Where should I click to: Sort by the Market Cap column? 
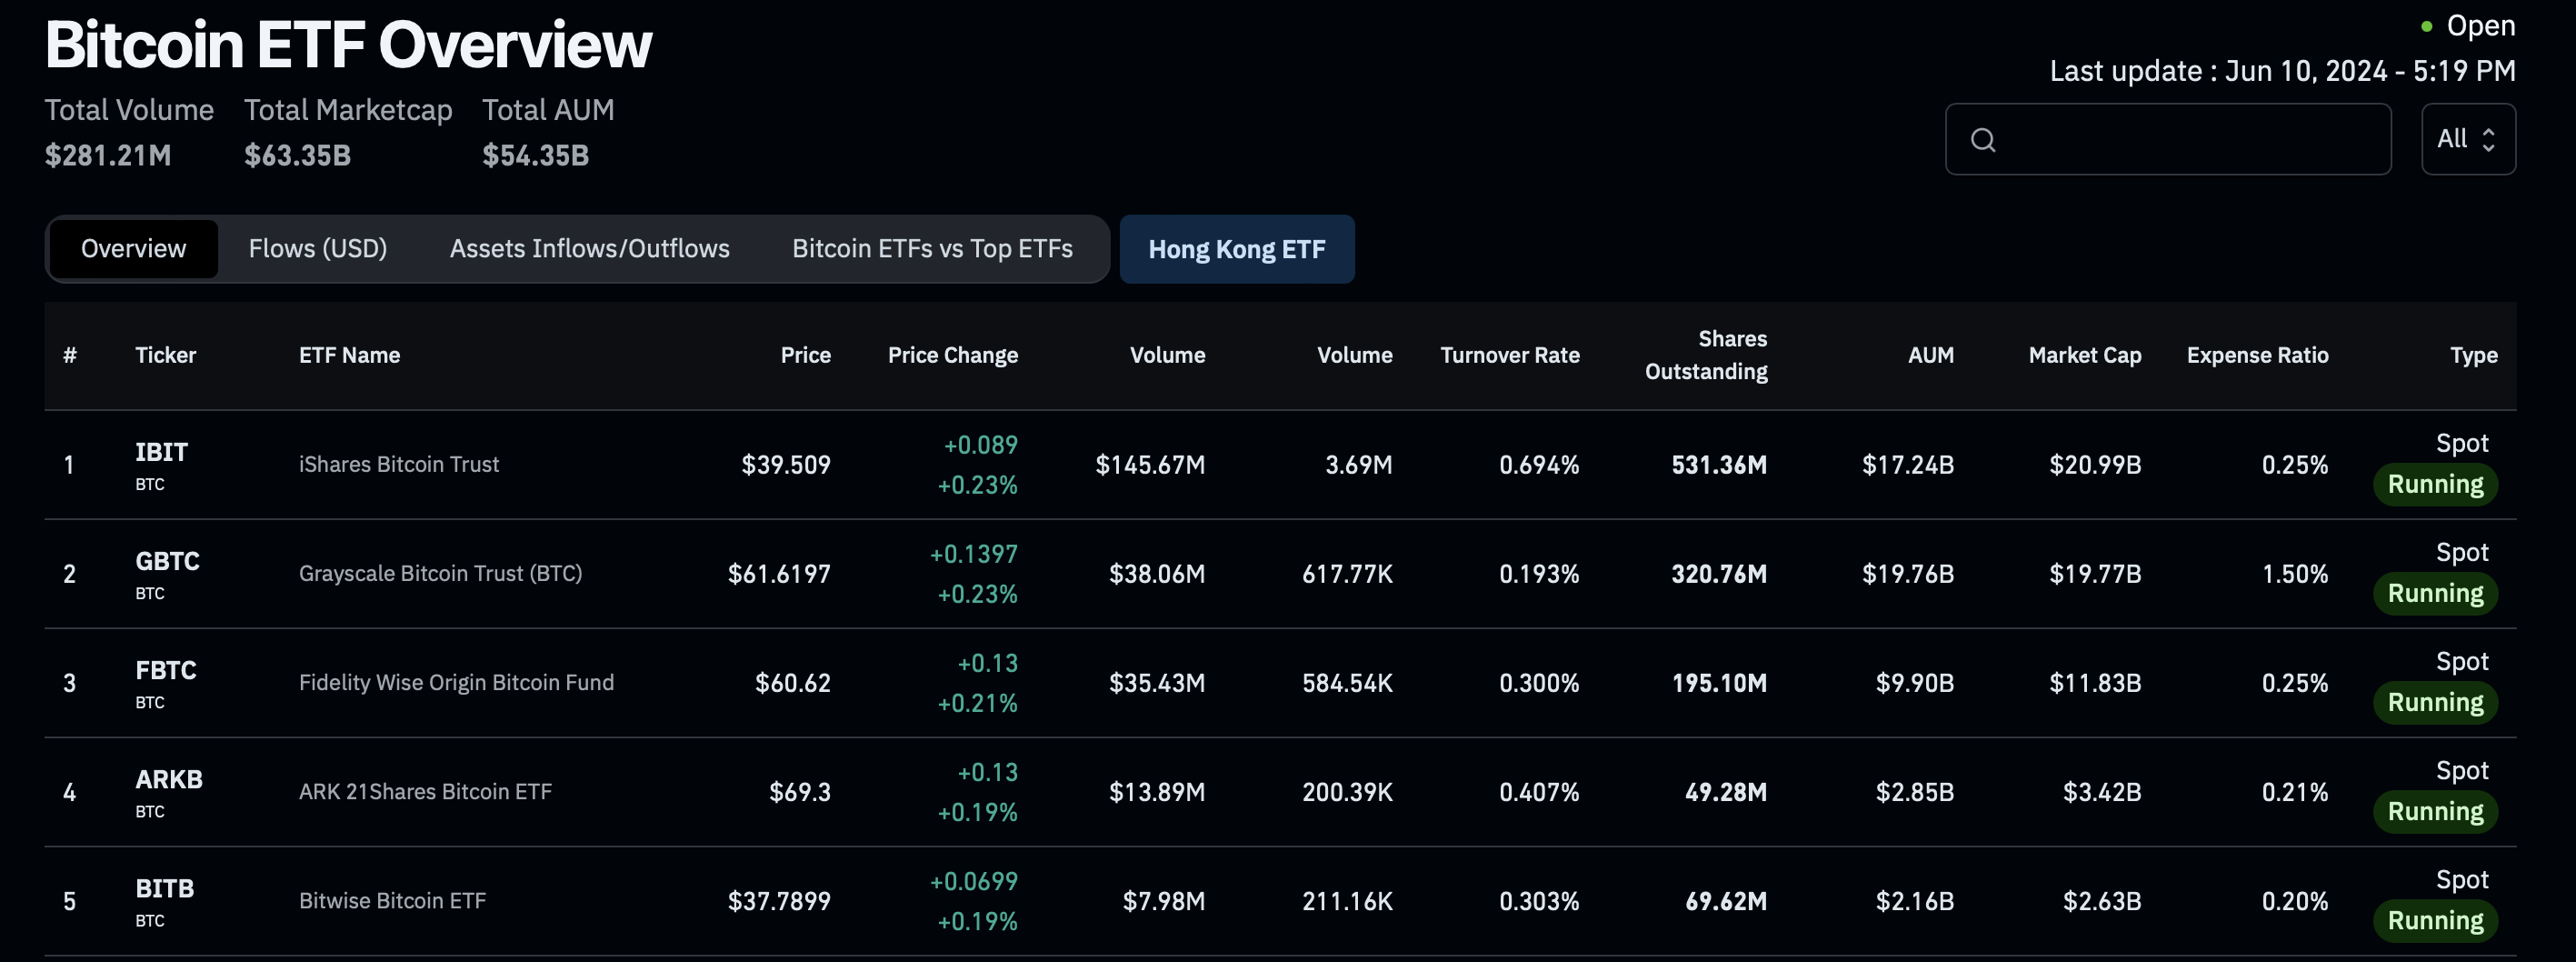(2084, 355)
